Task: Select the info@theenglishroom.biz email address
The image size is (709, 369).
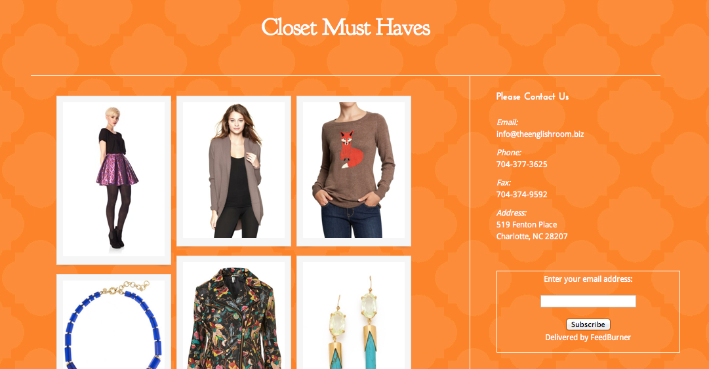Action: pos(540,134)
